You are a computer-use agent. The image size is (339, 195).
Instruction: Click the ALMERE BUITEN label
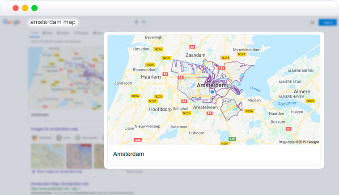(x=301, y=71)
